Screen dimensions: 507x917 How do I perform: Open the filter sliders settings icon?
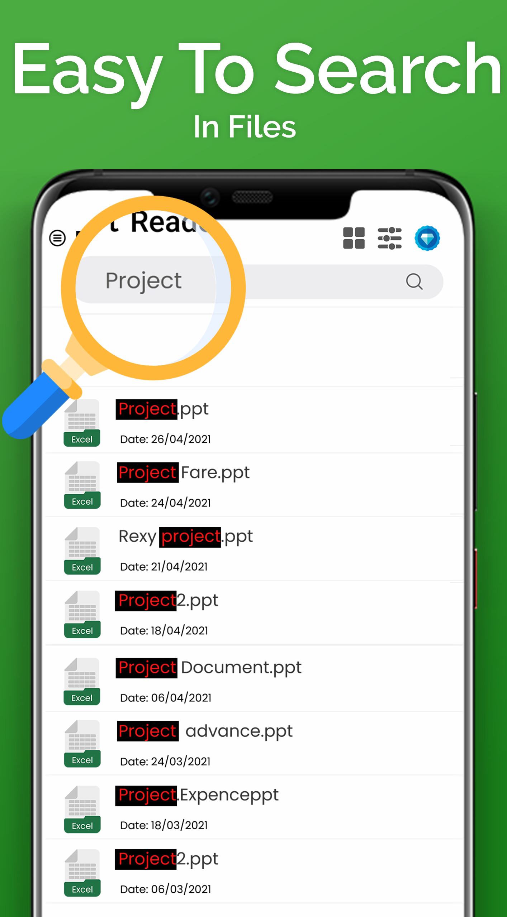point(390,238)
